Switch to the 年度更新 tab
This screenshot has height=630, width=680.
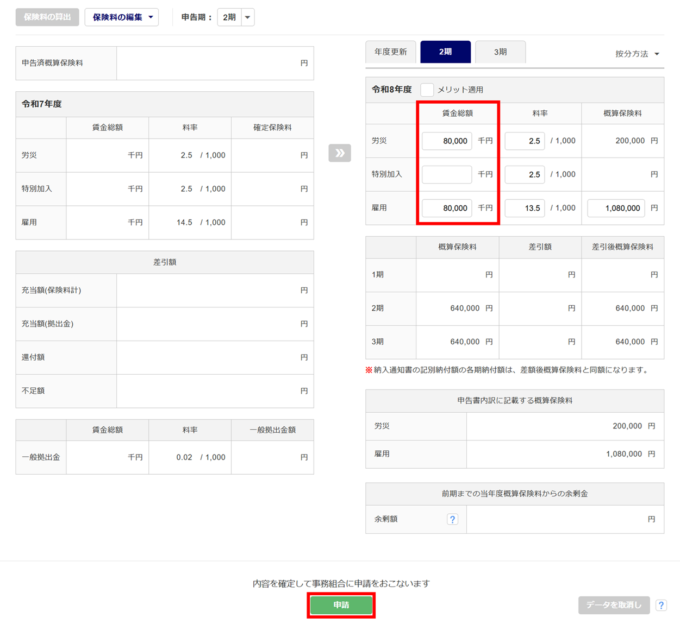[x=391, y=52]
